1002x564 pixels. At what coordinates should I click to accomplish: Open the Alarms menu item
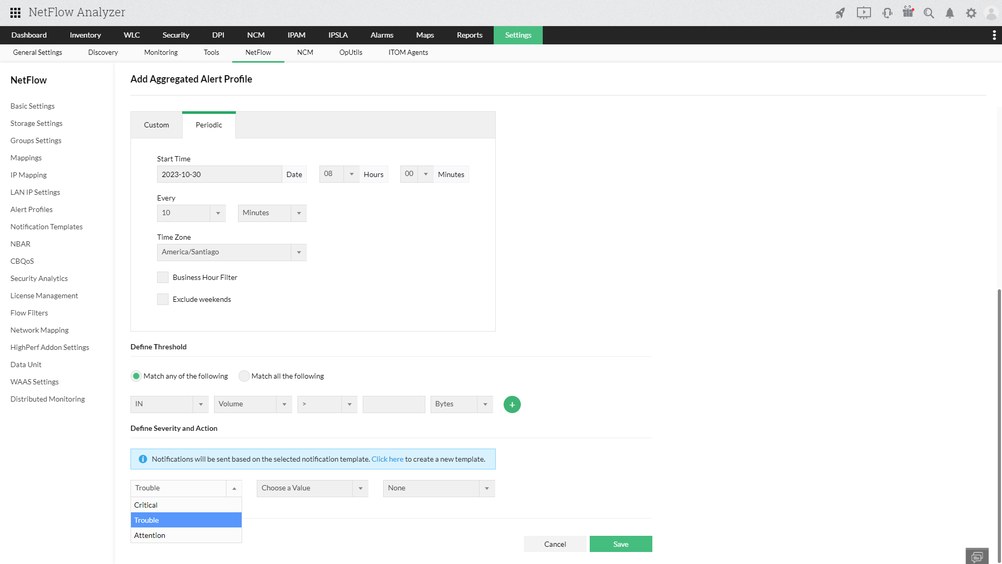(x=381, y=35)
